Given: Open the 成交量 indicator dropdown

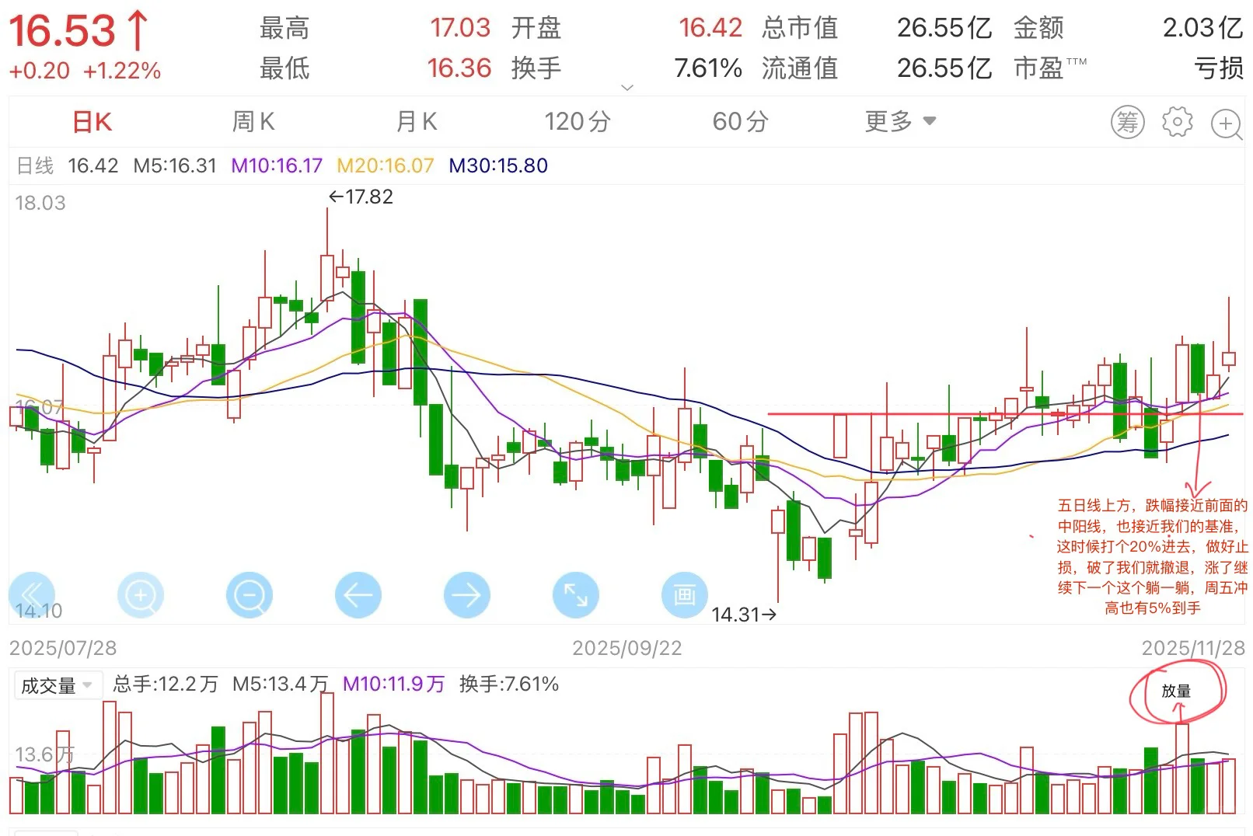Looking at the screenshot, I should (x=58, y=685).
